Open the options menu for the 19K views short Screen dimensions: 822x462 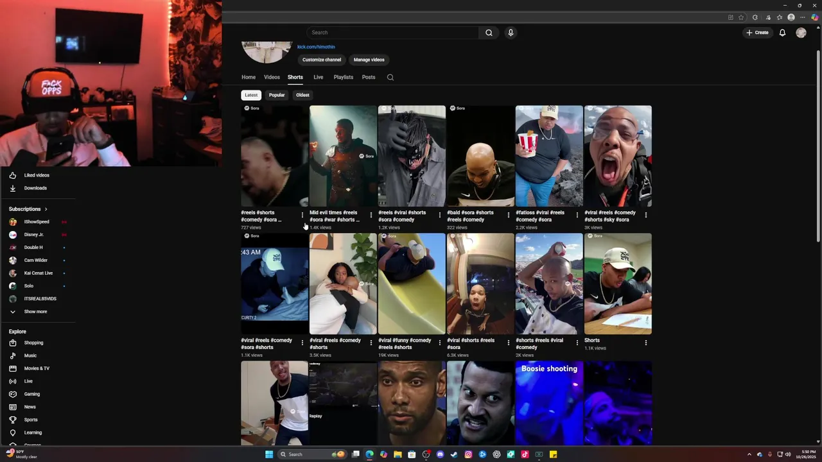[439, 343]
